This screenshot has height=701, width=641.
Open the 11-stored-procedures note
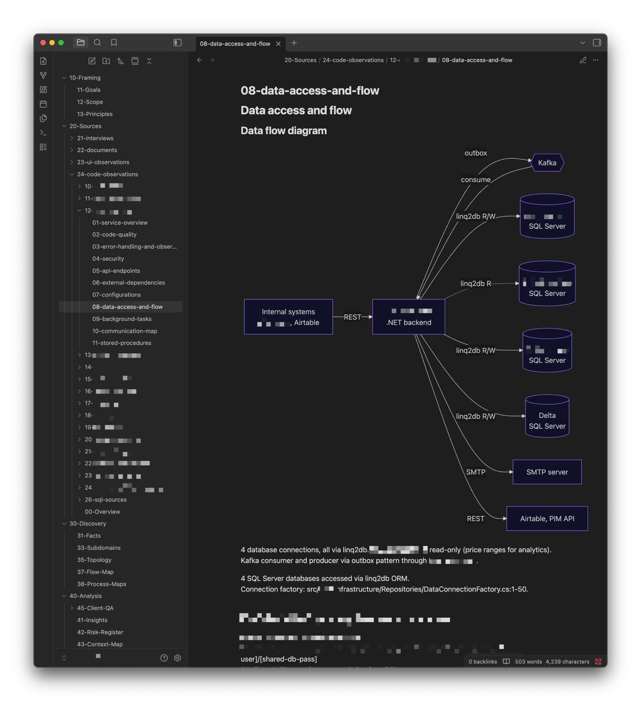pos(122,343)
